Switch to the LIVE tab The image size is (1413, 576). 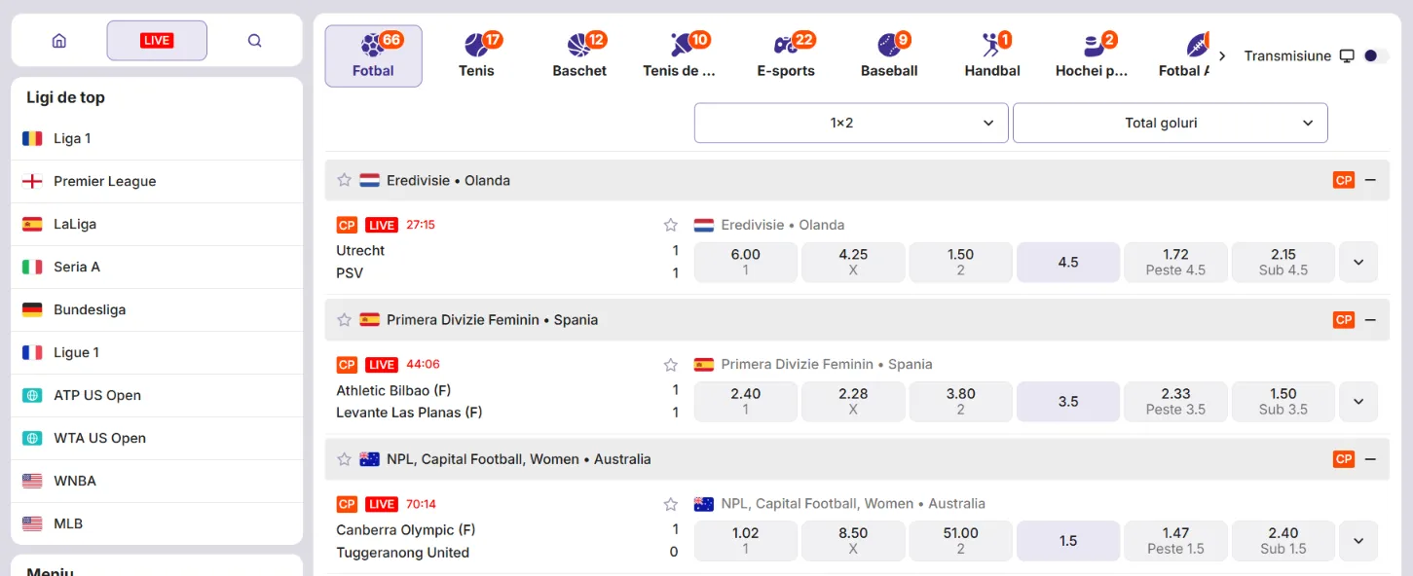pyautogui.click(x=157, y=41)
